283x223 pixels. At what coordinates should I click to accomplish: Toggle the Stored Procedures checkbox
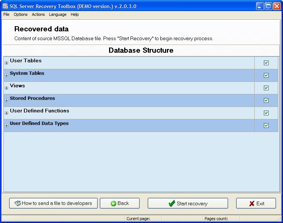pyautogui.click(x=266, y=100)
